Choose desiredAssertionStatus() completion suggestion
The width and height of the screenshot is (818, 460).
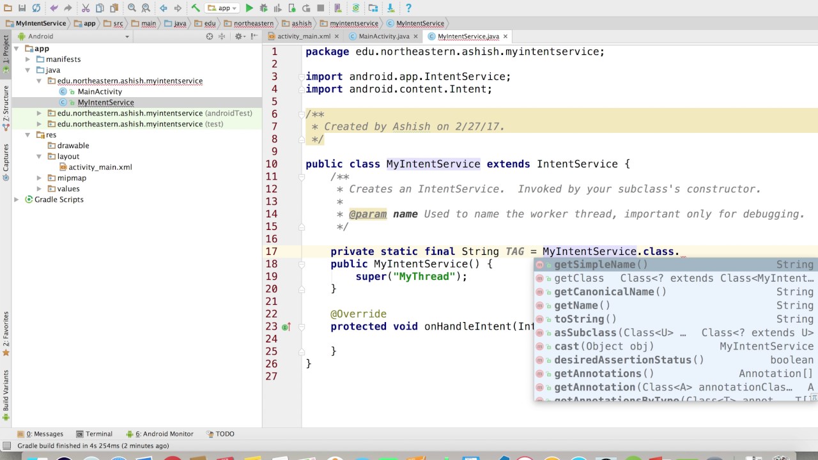pyautogui.click(x=675, y=360)
